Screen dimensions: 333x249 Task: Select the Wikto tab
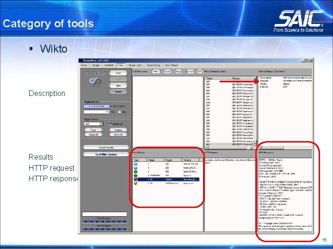point(121,65)
